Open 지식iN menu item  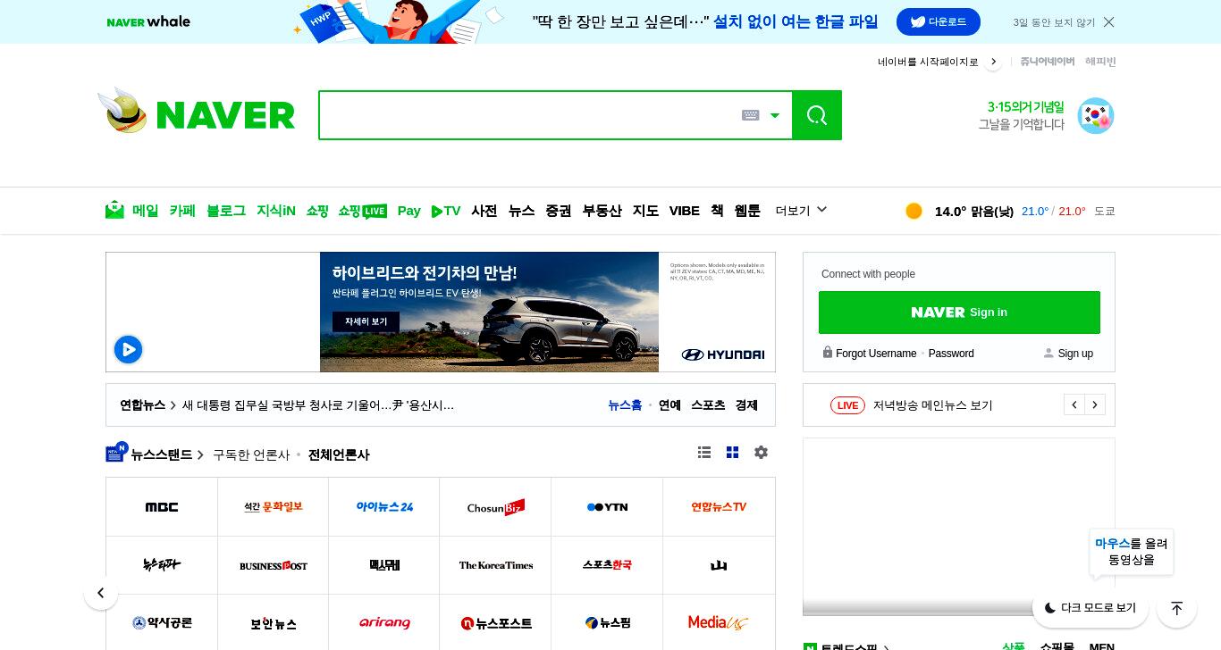276,211
